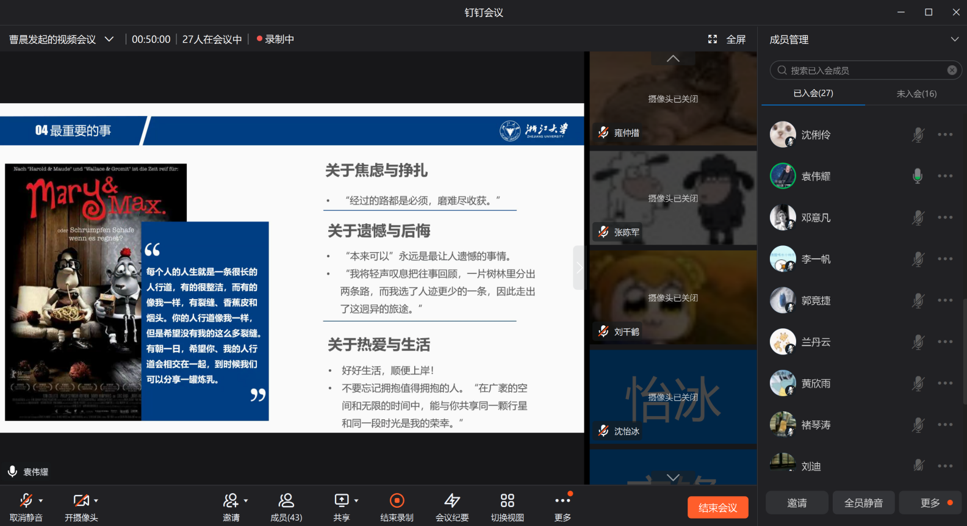Click 兰丹云's avatar in member list
This screenshot has height=526, width=967.
(x=783, y=342)
